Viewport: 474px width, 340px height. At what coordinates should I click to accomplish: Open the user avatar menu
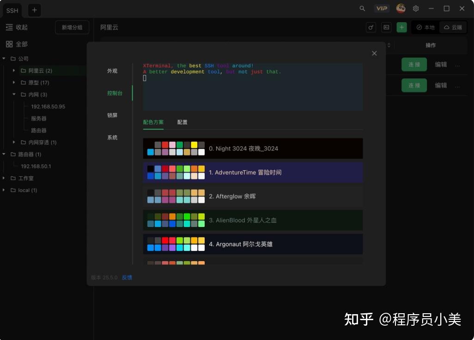401,8
